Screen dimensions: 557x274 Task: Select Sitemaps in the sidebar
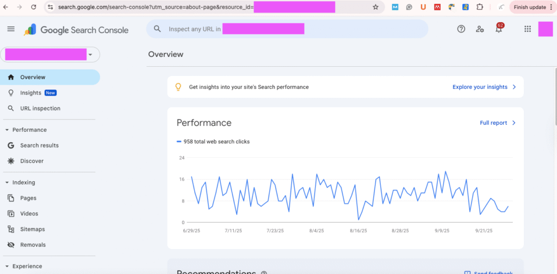pos(32,229)
